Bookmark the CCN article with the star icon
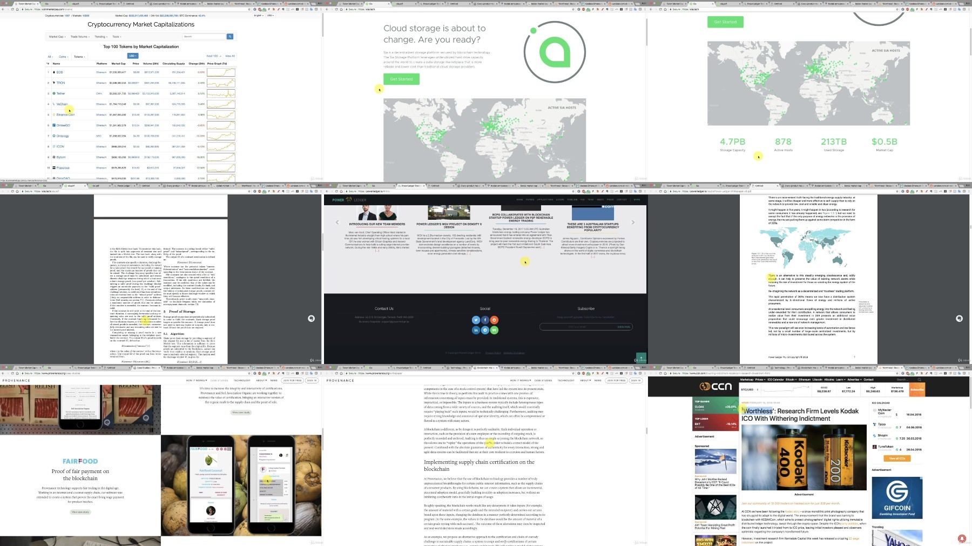The width and height of the screenshot is (972, 546). (x=897, y=373)
